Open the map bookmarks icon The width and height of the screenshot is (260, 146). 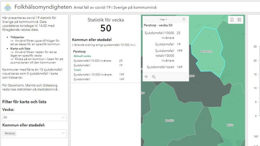(232, 20)
